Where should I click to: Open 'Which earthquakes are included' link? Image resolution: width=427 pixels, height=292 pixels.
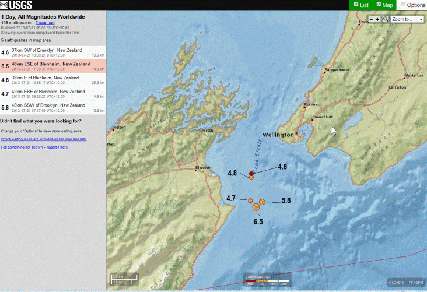click(x=43, y=139)
